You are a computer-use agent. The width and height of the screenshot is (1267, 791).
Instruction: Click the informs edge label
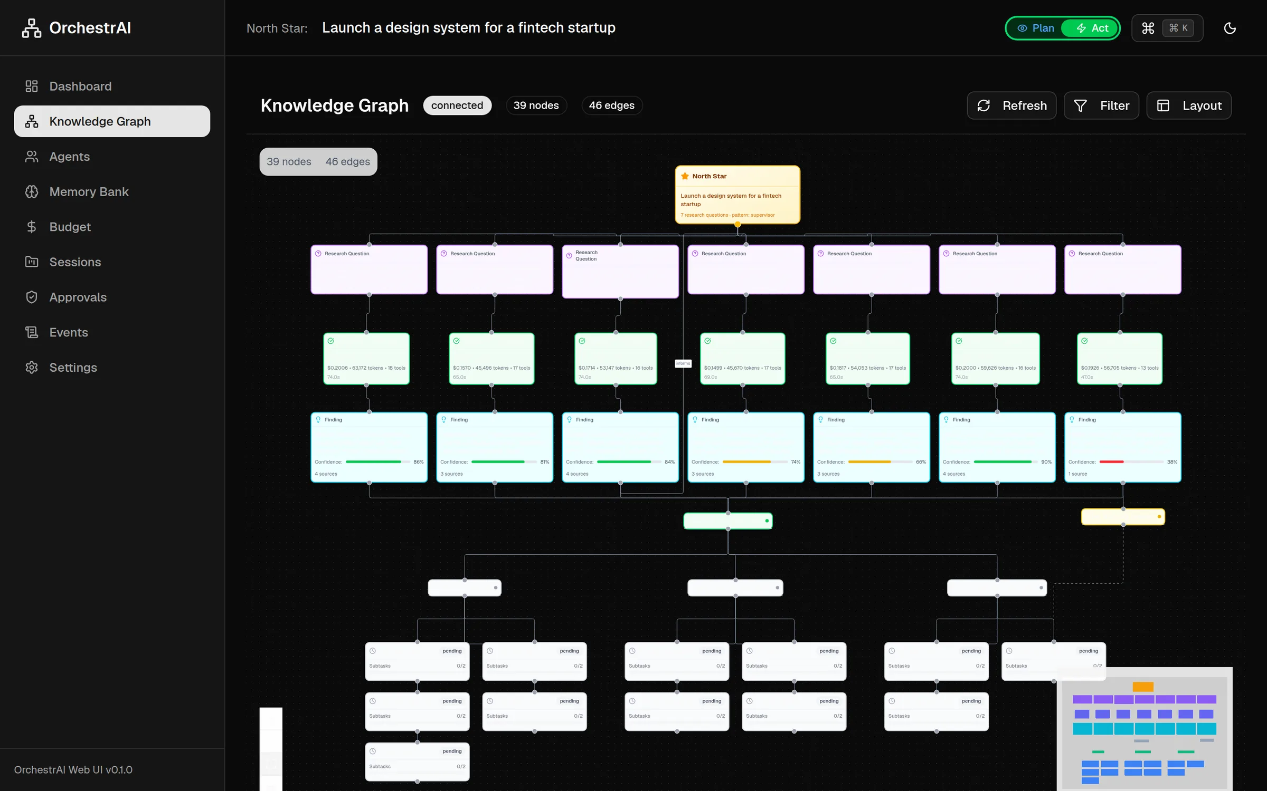683,363
